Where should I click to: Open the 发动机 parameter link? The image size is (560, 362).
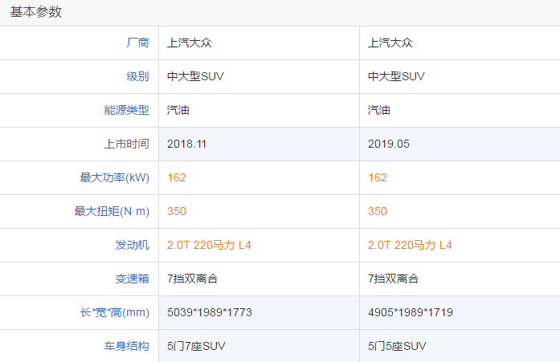[132, 245]
